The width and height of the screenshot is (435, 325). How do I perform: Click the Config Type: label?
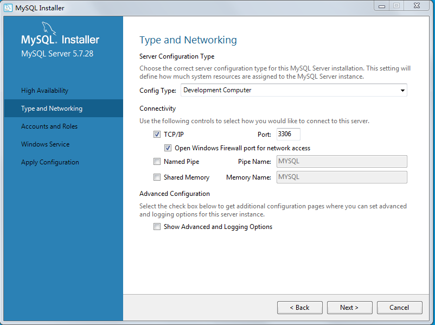(158, 91)
